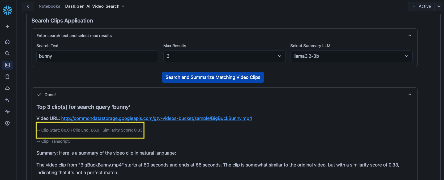The image size is (444, 180).
Task: Open the Dash:Gen_AI_Video_Search notebook title menu
Action: click(95, 6)
